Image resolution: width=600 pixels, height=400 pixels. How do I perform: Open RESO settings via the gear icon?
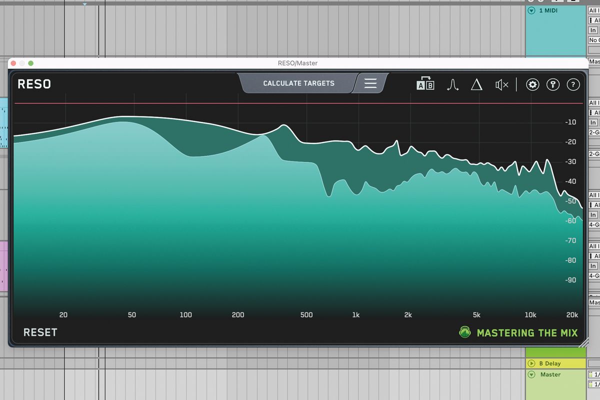click(532, 84)
